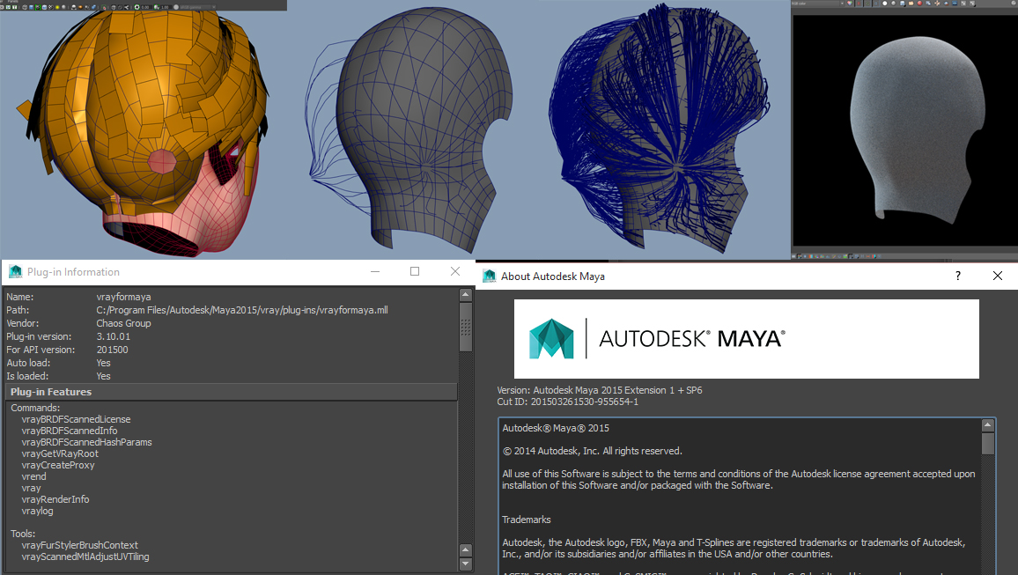Toggle the green channel in the frame buffer
Image resolution: width=1018 pixels, height=575 pixels.
click(867, 4)
